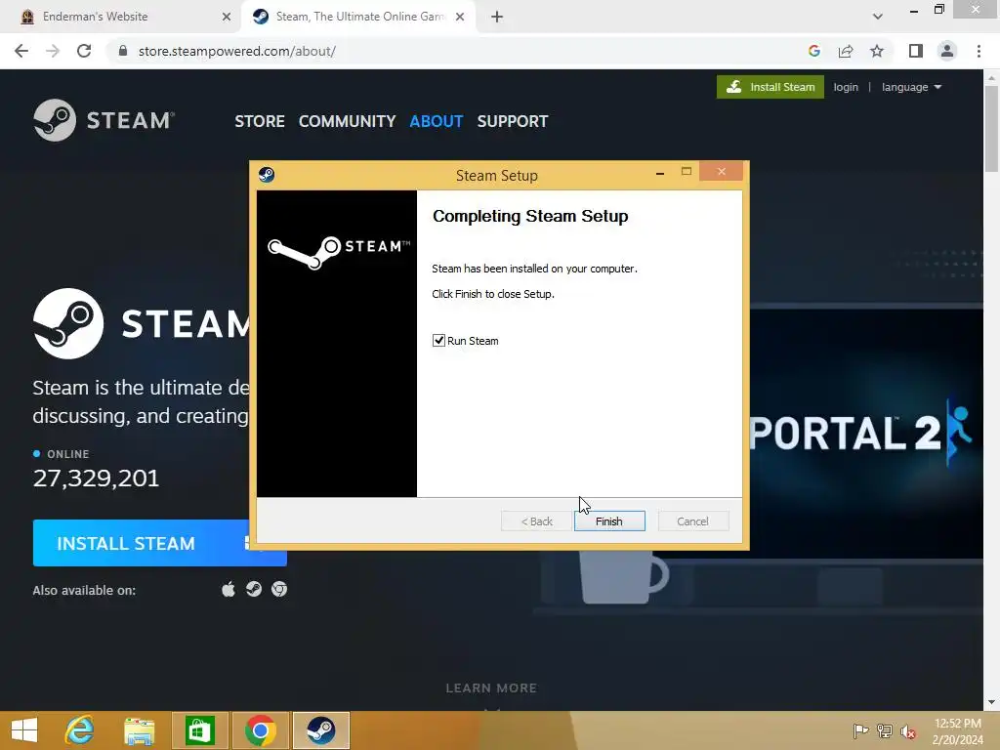Open the STORE menu on Steam site
The width and height of the screenshot is (1000, 750).
click(x=260, y=121)
